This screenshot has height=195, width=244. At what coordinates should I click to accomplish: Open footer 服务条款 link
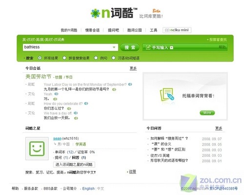(x=31, y=189)
